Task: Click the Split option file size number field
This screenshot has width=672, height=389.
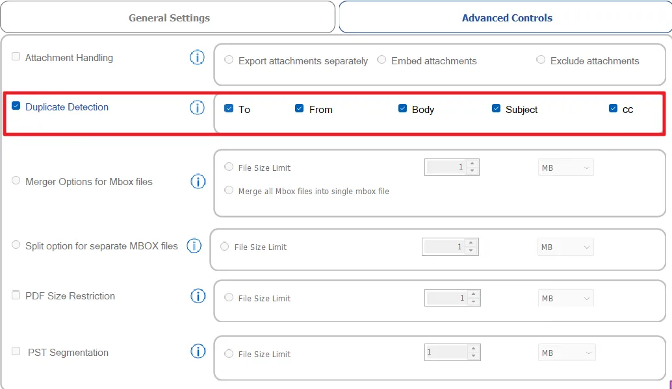Action: [x=444, y=247]
